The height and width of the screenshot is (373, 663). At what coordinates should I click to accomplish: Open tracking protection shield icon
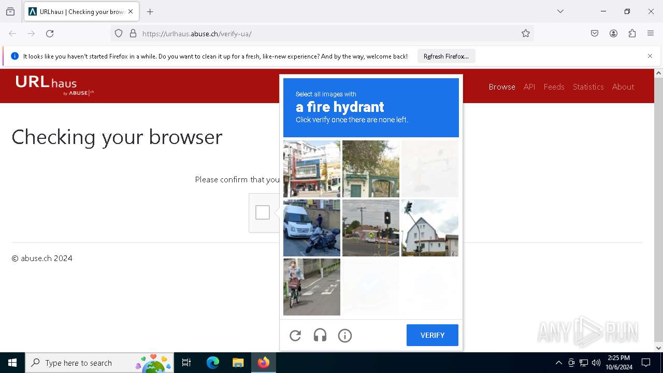119,34
